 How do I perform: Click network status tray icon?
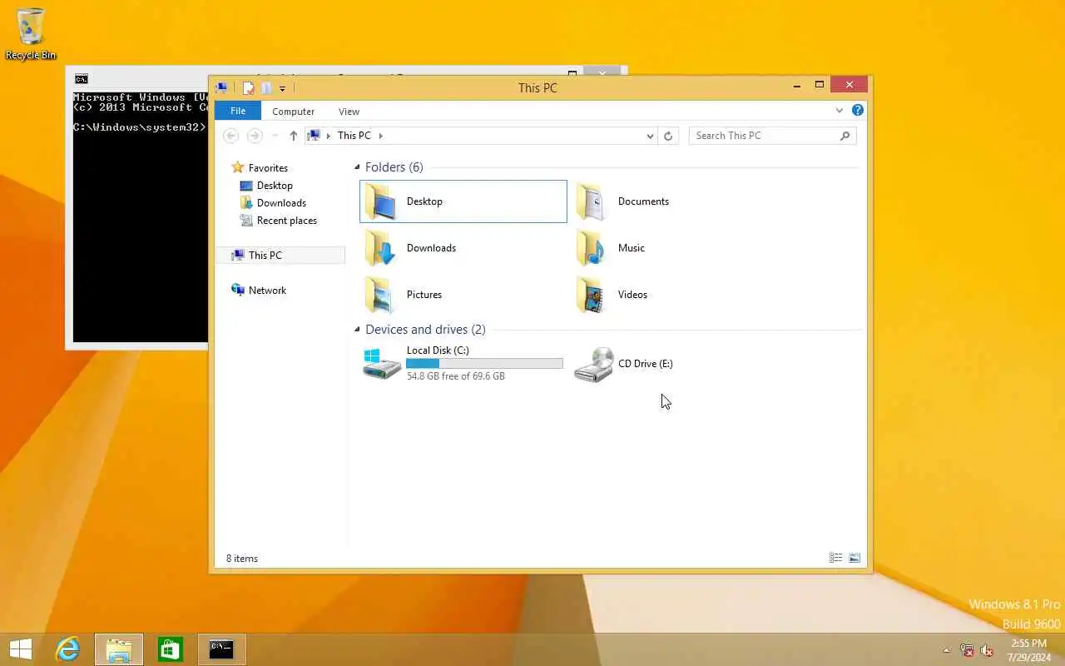(967, 650)
